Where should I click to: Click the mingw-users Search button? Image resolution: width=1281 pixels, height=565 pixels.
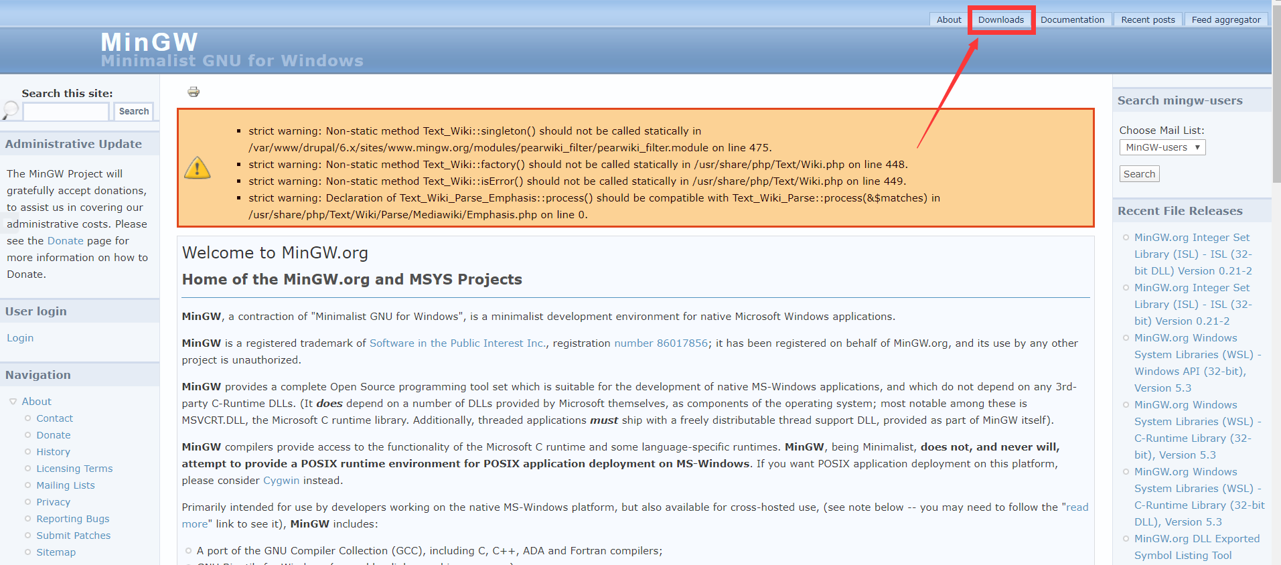[1139, 174]
